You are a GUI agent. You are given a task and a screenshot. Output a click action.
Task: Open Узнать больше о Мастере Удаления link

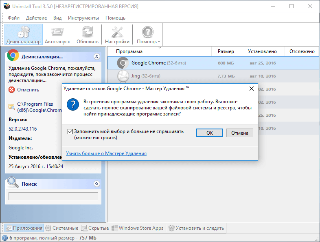point(106,153)
